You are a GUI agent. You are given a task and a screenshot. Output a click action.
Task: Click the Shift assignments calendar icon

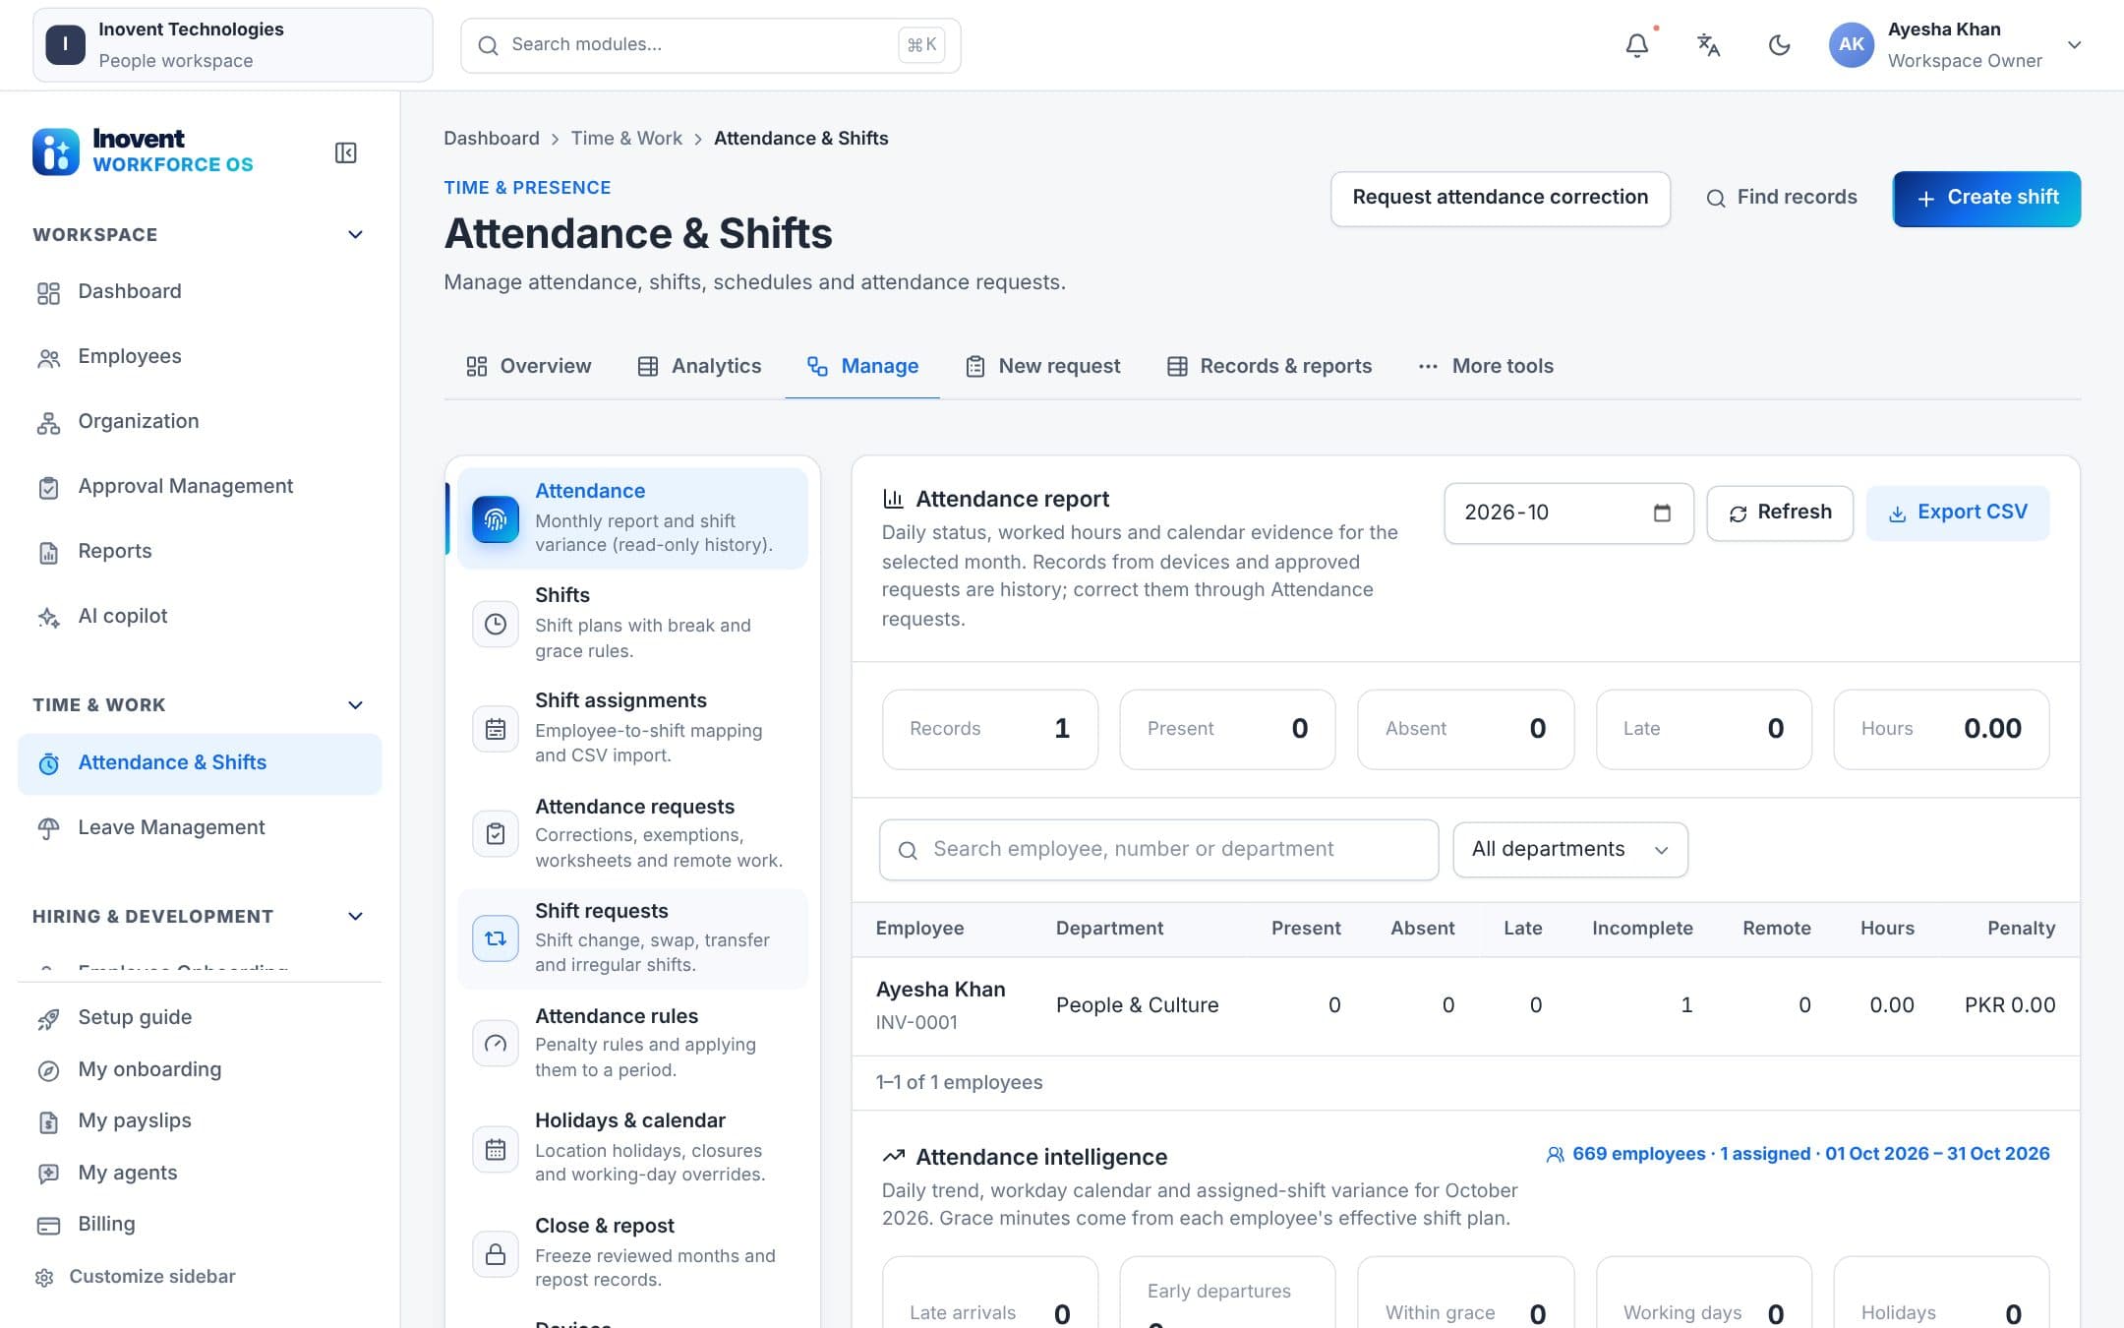coord(496,729)
